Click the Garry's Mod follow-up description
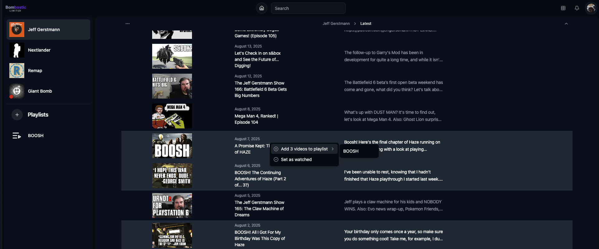 [x=393, y=56]
